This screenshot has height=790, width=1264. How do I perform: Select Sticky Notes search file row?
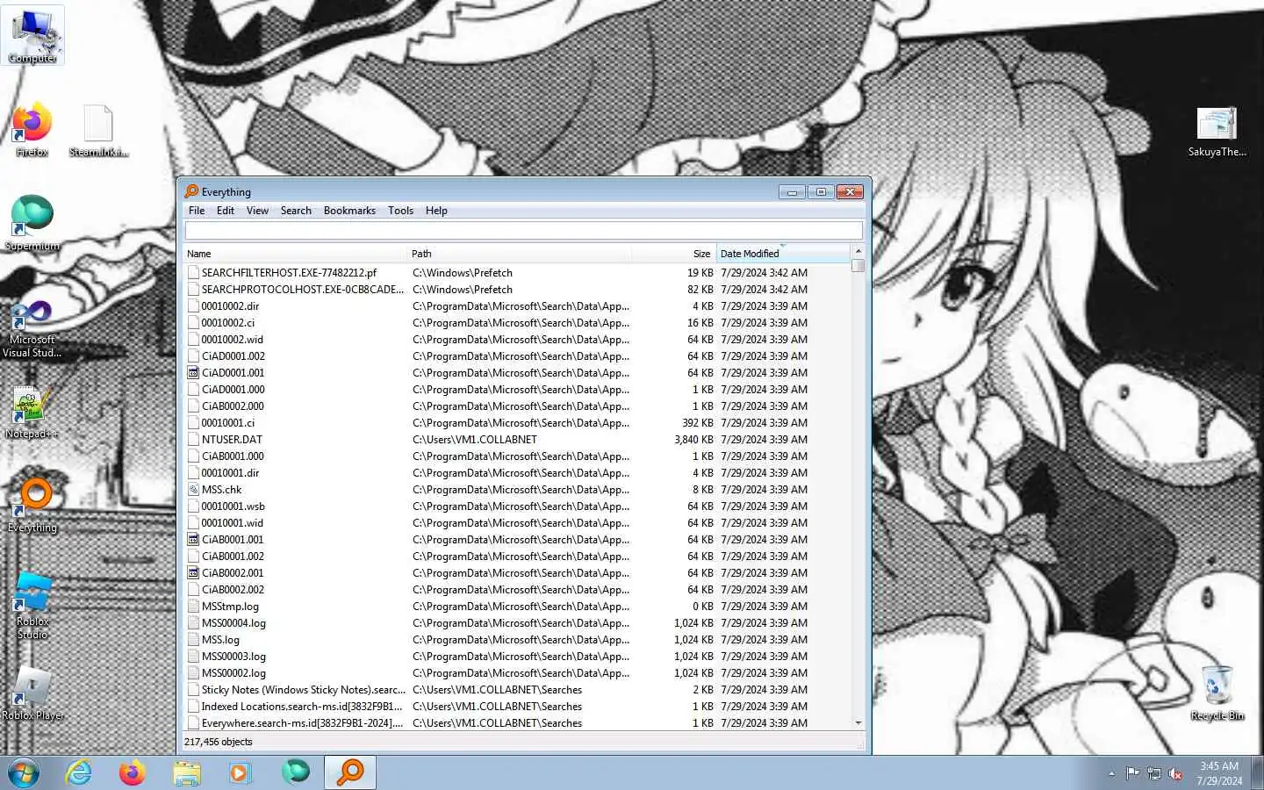tap(516, 690)
